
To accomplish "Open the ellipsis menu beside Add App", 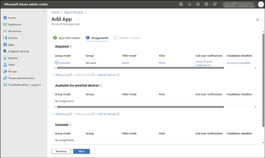I will (x=79, y=19).
